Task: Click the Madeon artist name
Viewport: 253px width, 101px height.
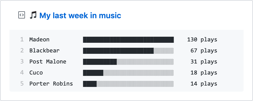Action: (39, 39)
